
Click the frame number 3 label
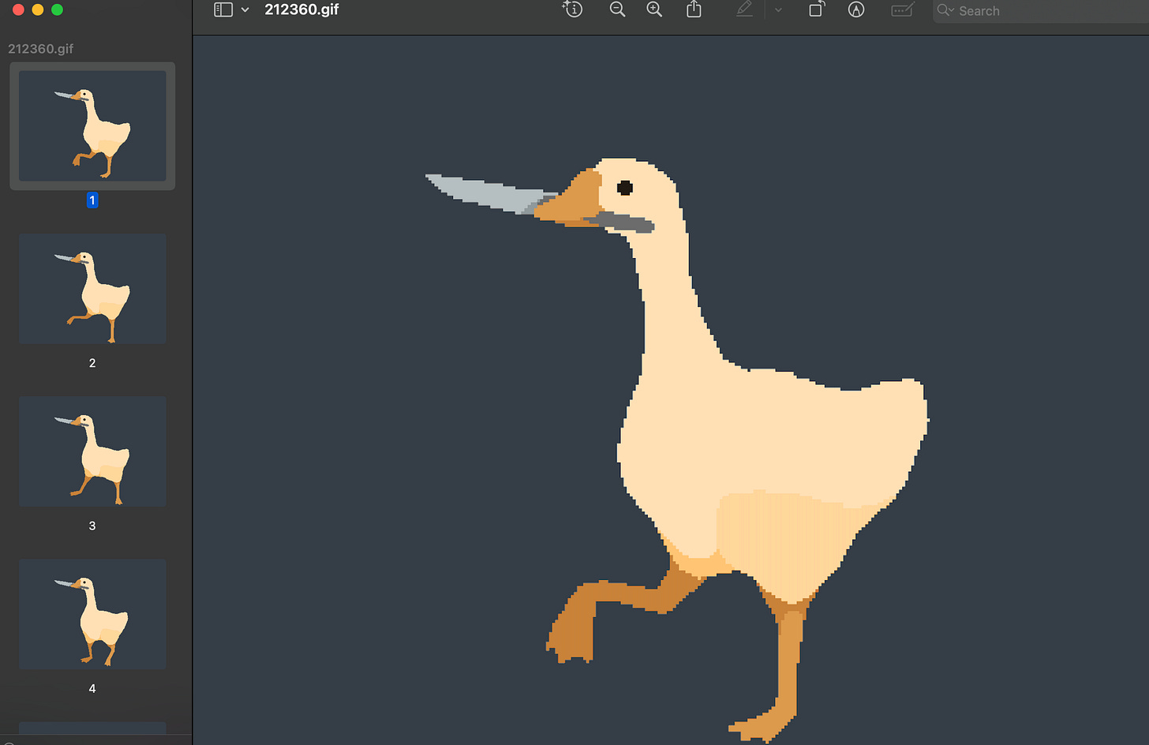(x=92, y=526)
